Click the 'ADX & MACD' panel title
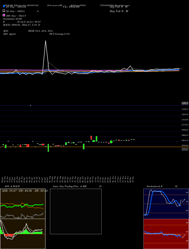 pos(12,186)
